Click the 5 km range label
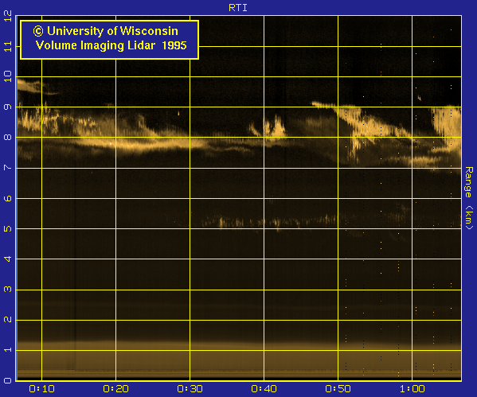Screen dimensions: 477x397 click(x=8, y=228)
